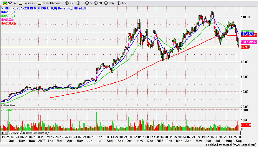258x147 pixels.
Task: Open the Other Intervals dropdown
Action: pos(51,3)
